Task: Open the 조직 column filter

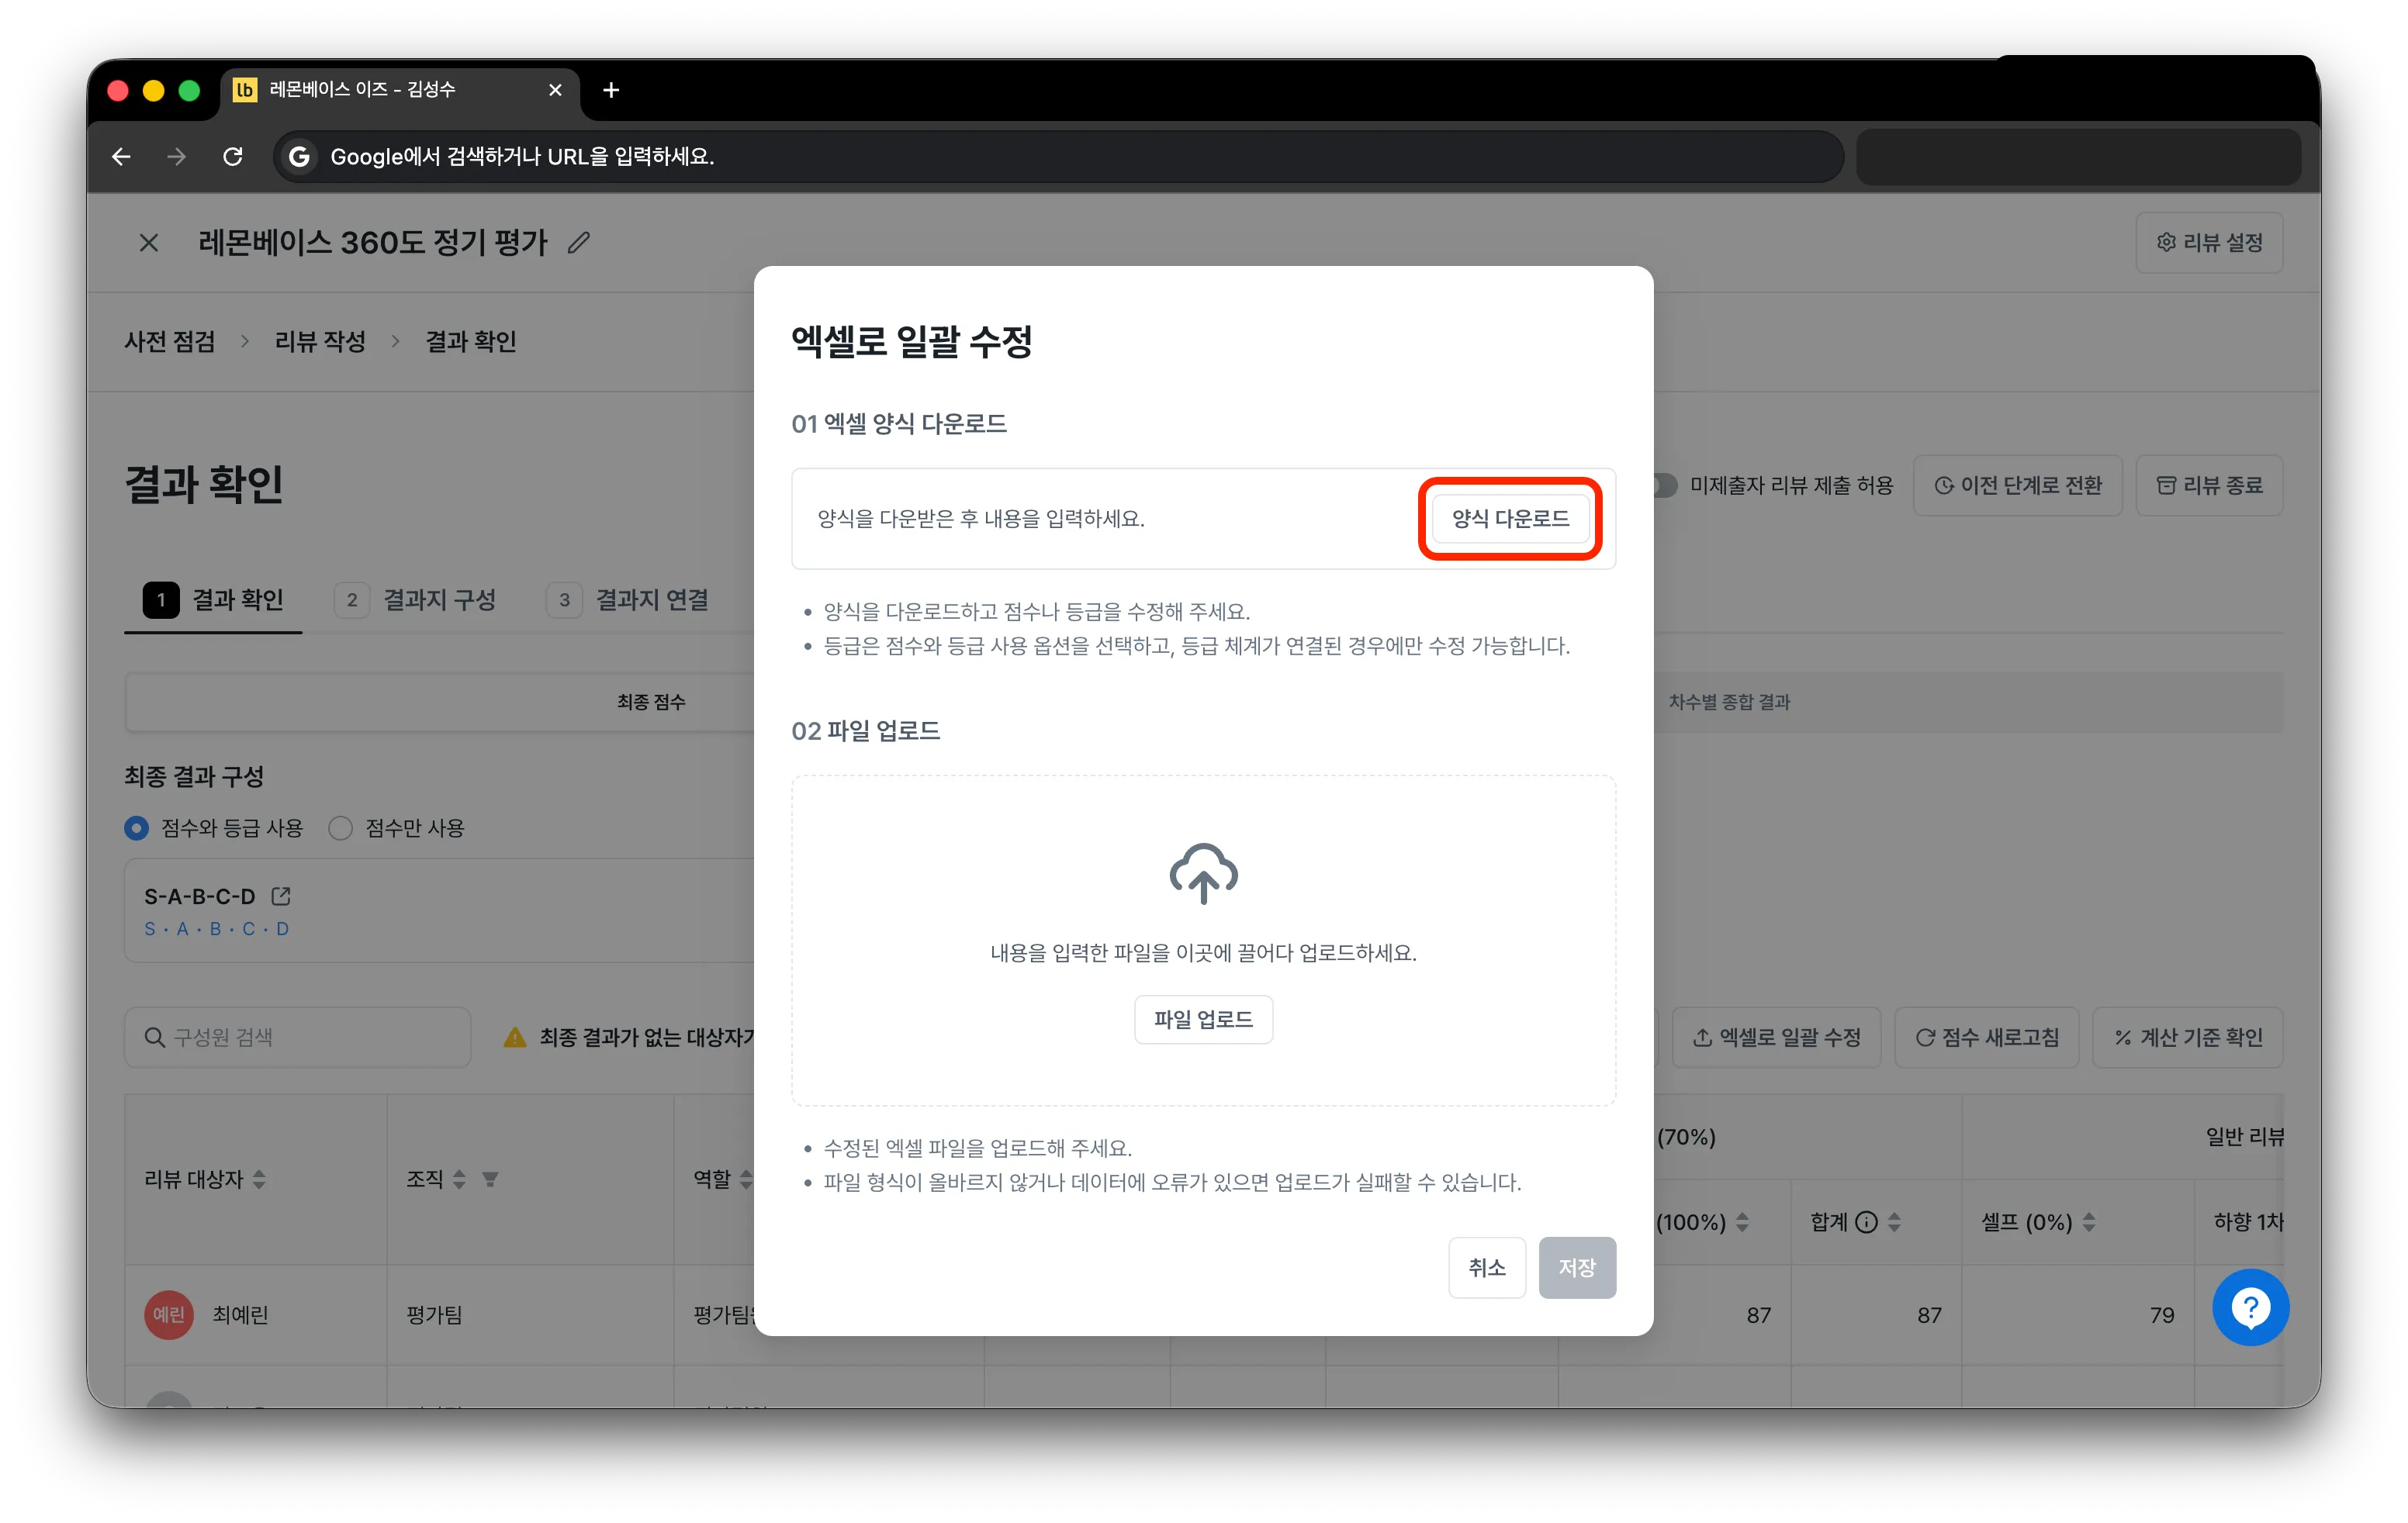Action: 490,1180
